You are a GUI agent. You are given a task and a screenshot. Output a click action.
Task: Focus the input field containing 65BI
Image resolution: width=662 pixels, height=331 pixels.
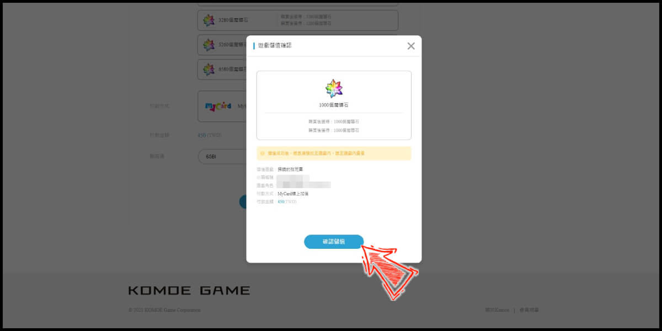point(222,157)
